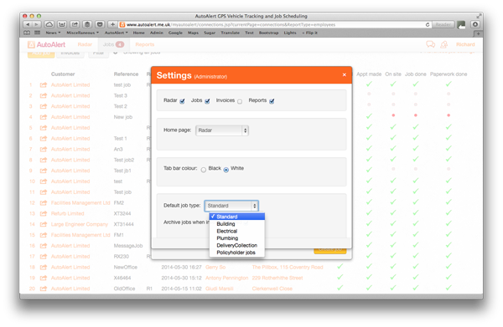Viewport: 503px width, 327px height.
Task: Click the Pocket save icon in toolbar
Action: pyautogui.click(x=100, y=24)
